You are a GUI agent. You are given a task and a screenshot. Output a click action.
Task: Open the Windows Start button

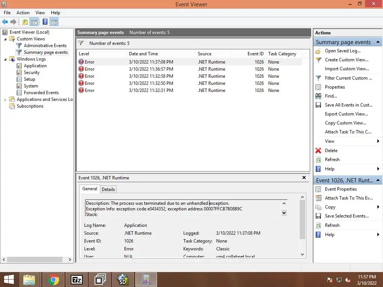[x=9, y=280]
